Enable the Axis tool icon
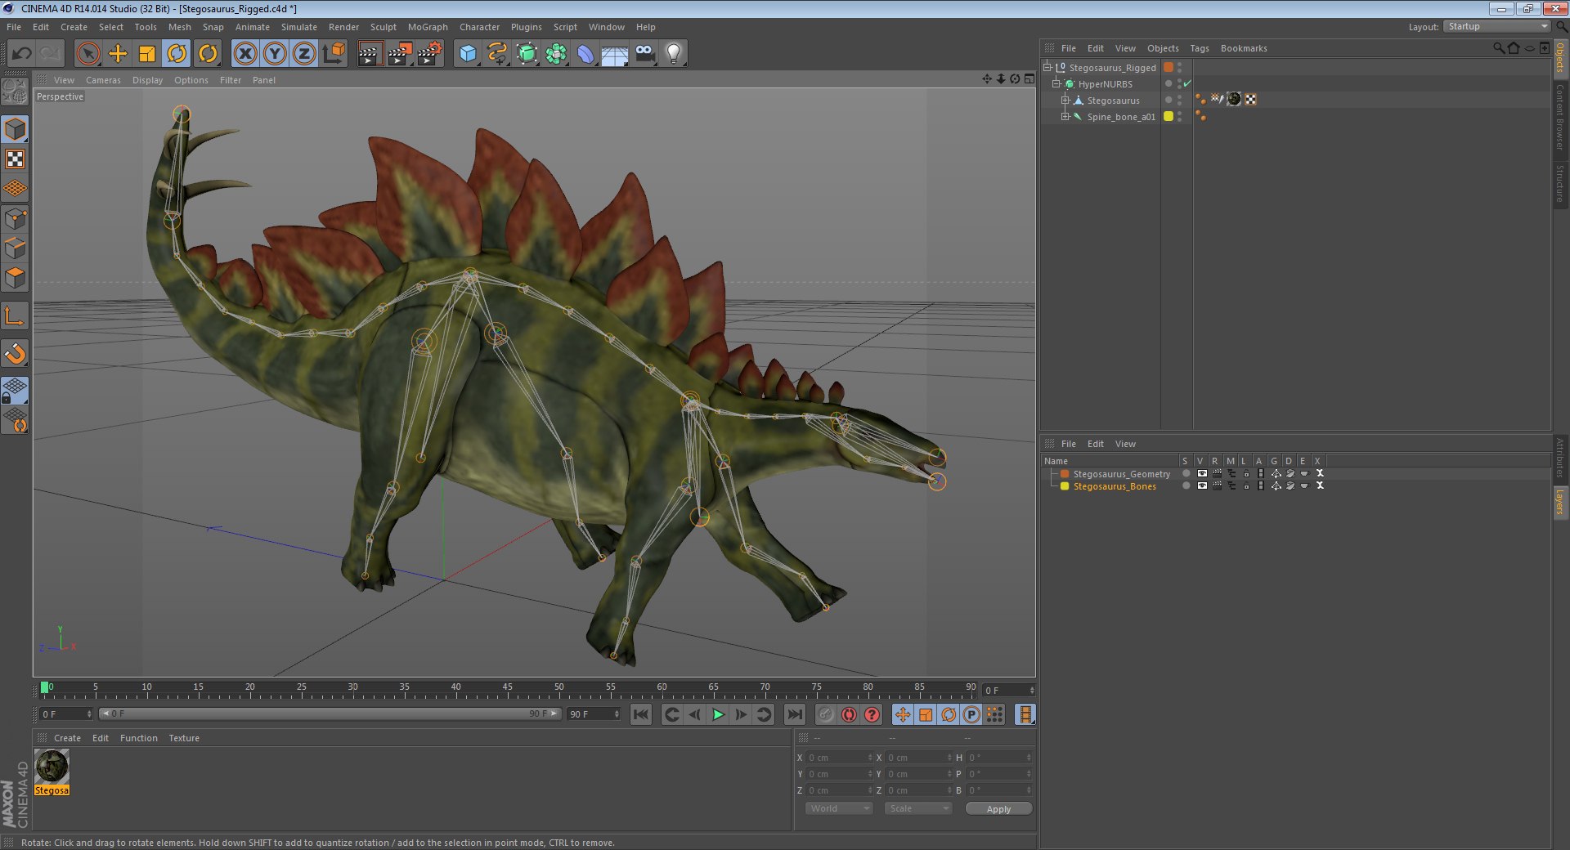1570x850 pixels. 15,315
